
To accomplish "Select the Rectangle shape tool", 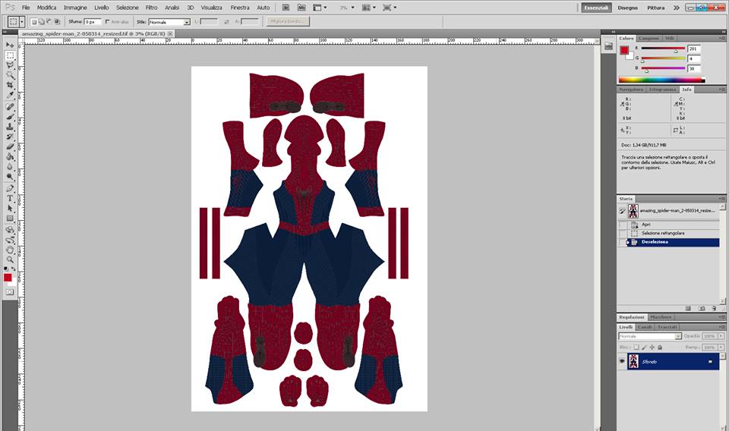I will pos(10,219).
